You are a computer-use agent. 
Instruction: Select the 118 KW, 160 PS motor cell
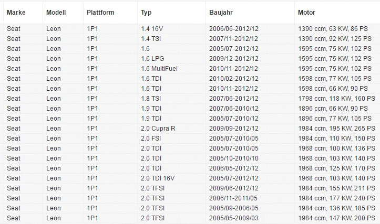pos(337,99)
